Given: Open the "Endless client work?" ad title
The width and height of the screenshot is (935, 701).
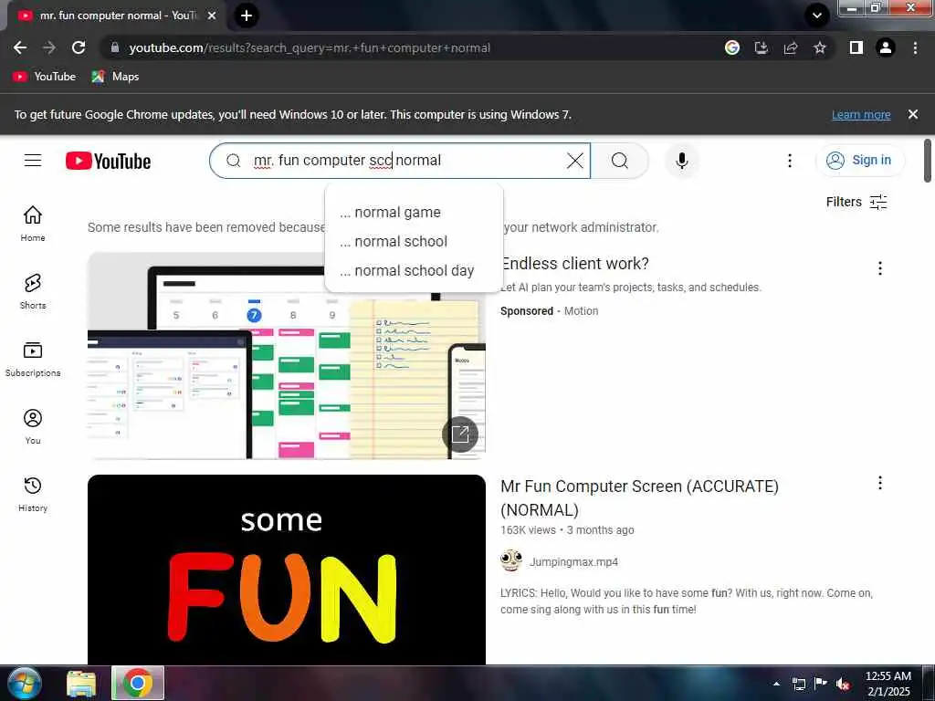Looking at the screenshot, I should click(x=575, y=264).
